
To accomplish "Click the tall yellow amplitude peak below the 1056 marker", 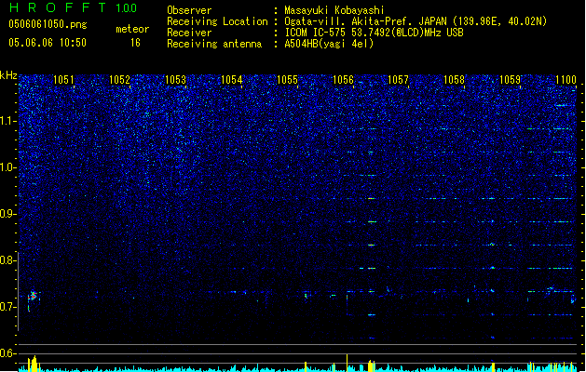I will [x=347, y=363].
